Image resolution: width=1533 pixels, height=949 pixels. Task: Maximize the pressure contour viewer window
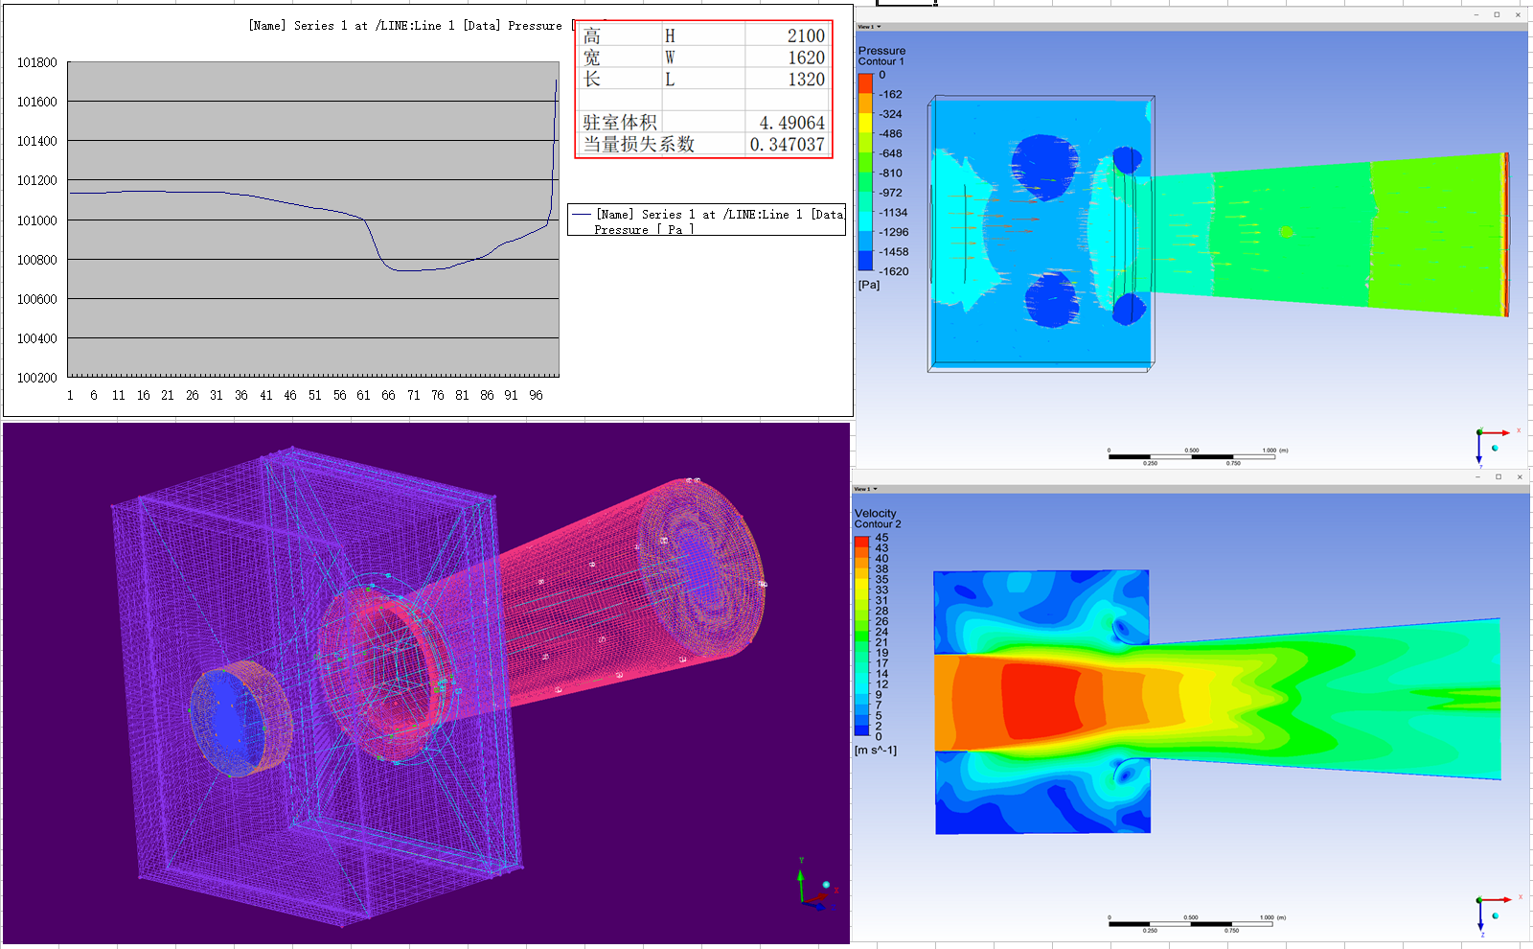[x=1497, y=14]
